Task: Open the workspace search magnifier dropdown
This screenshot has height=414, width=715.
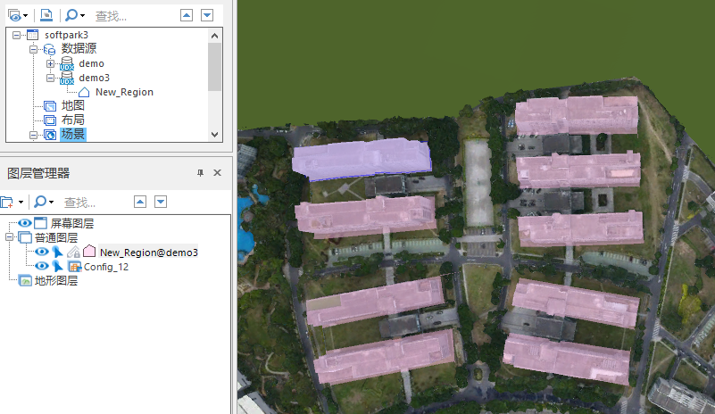Action: tap(75, 15)
